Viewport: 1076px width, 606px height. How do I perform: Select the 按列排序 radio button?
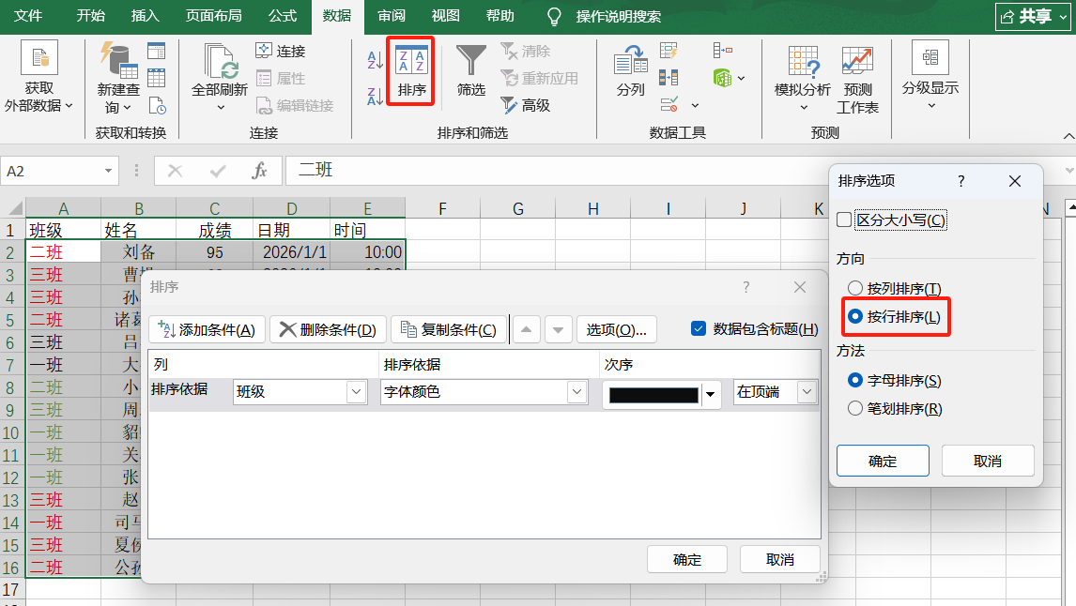tap(855, 288)
